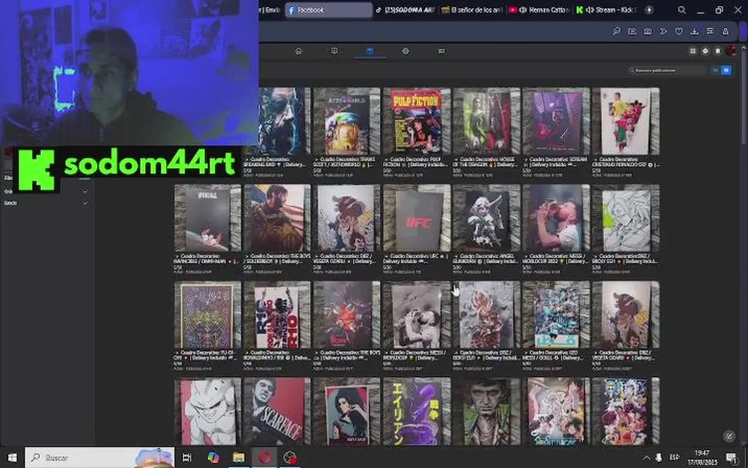
Task: Open the purple Alien Japanese poster
Action: 416,411
